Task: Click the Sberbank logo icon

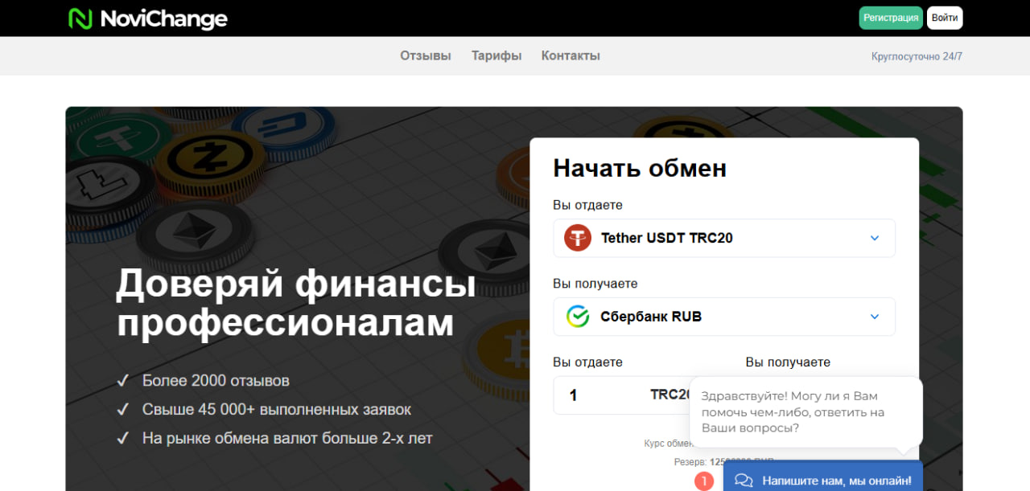Action: click(x=578, y=317)
